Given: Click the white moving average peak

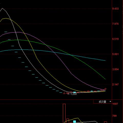Looking at the screenshot, I should 2,8.
